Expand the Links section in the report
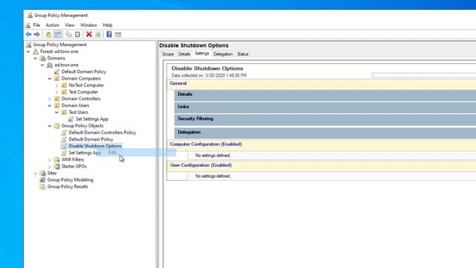Image resolution: width=476 pixels, height=268 pixels. 325,107
